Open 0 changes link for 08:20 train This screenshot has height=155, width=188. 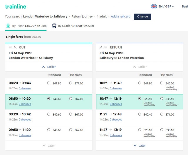25,88
